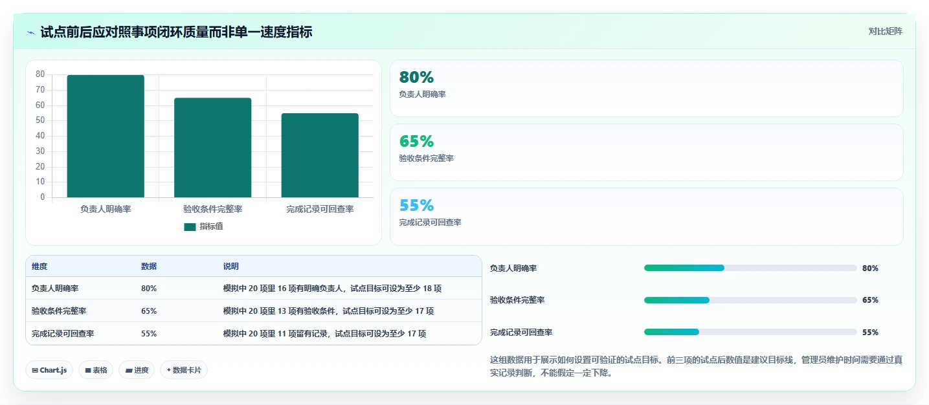This screenshot has height=405, width=929.
Task: Click the lightning icon beside the title
Action: pyautogui.click(x=30, y=32)
